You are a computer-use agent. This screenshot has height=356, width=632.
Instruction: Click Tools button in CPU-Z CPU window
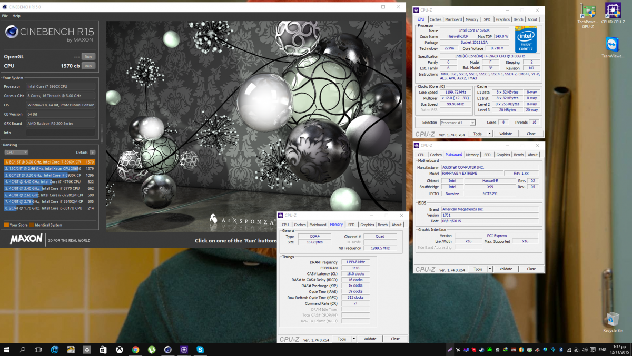[x=478, y=134]
